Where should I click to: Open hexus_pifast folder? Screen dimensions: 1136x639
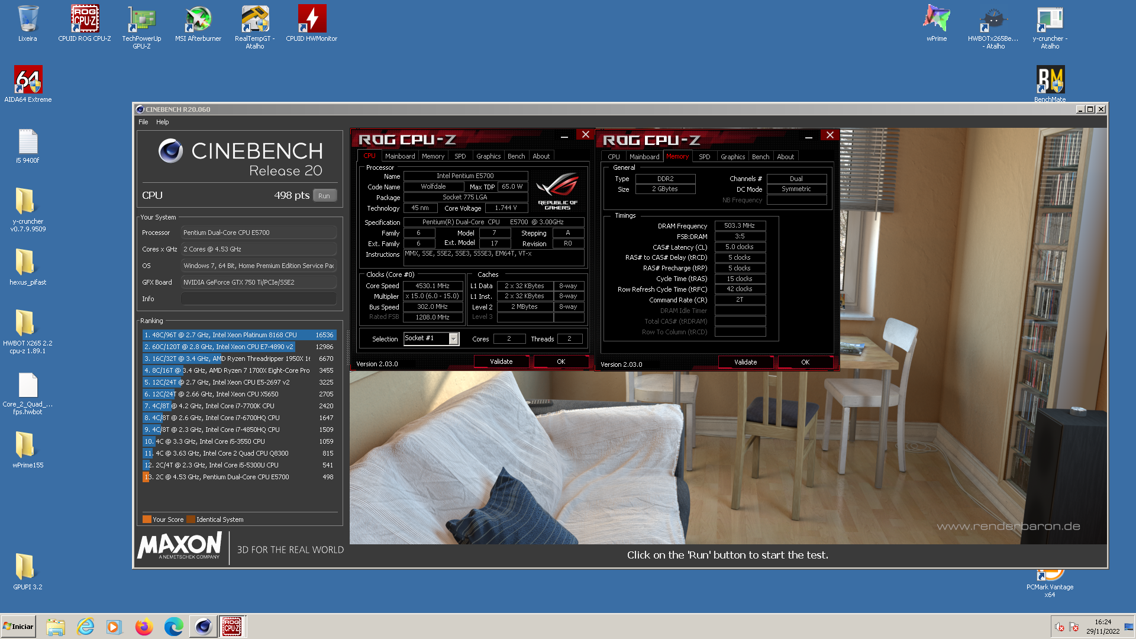tap(28, 267)
